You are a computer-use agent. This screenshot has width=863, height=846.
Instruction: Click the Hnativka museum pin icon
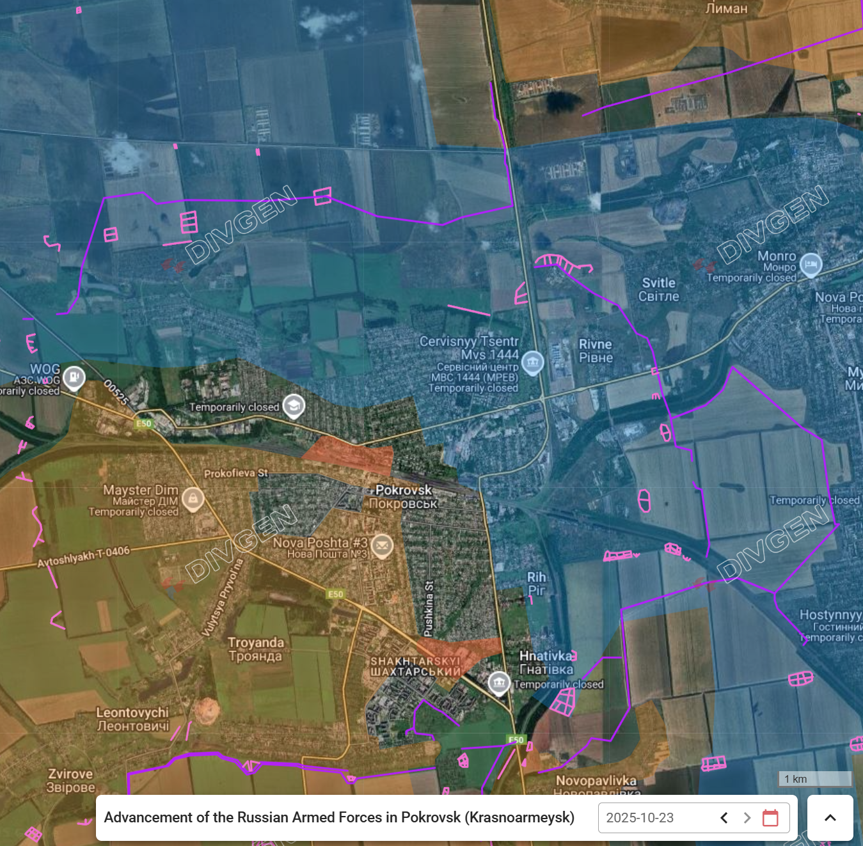pos(499,683)
